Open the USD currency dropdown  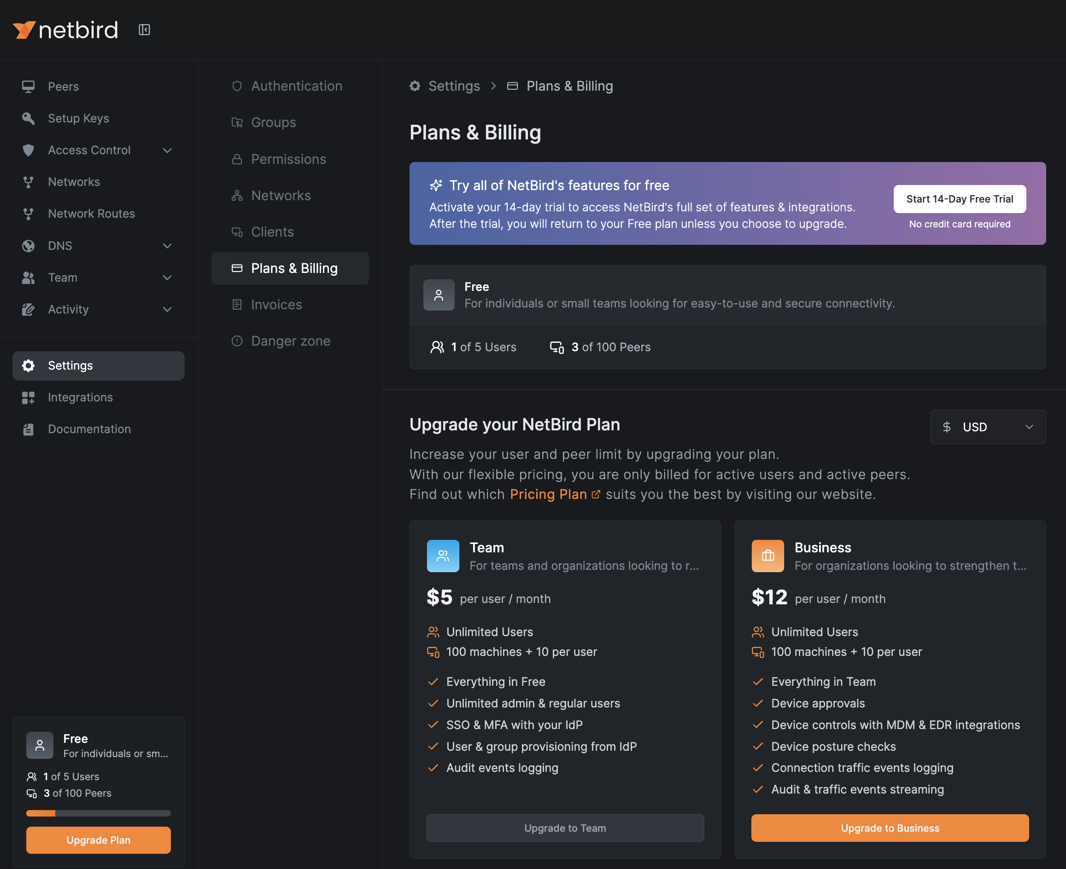pos(987,427)
